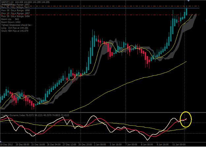Click 'Short: 484 Pips at 145.079' text
This screenshot has height=147, width=206.
(15, 31)
